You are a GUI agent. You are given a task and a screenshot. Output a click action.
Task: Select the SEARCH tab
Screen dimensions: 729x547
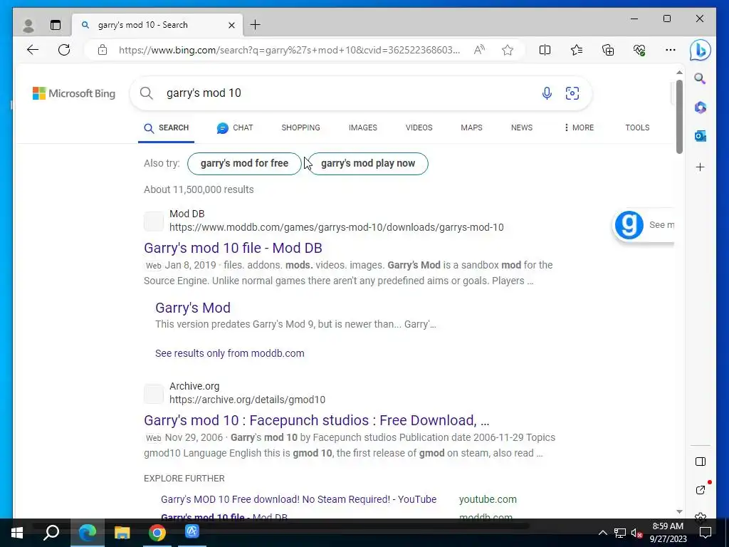point(167,128)
